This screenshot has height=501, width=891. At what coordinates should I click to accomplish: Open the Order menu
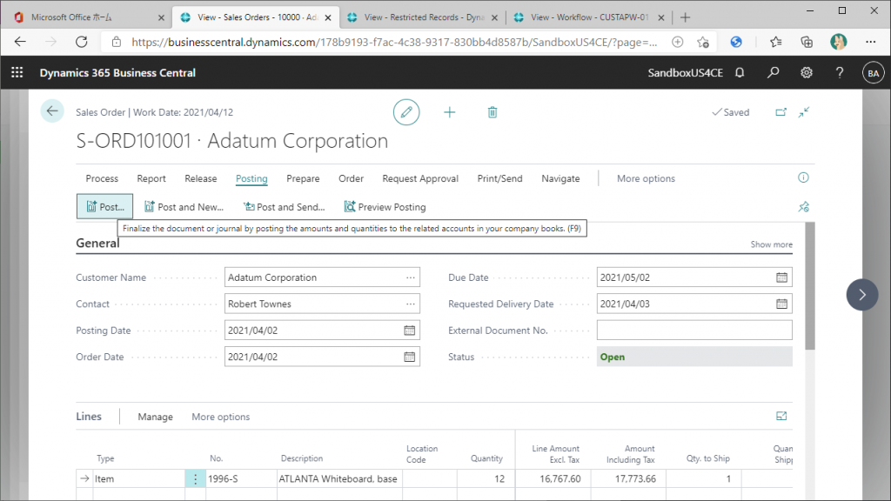351,178
